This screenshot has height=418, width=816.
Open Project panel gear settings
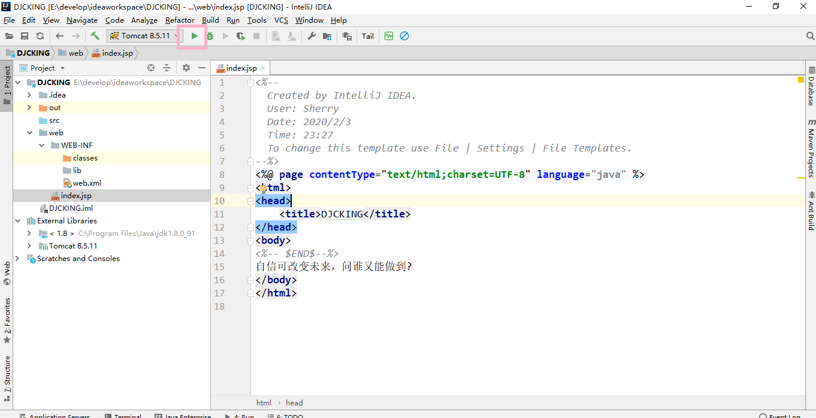click(186, 68)
